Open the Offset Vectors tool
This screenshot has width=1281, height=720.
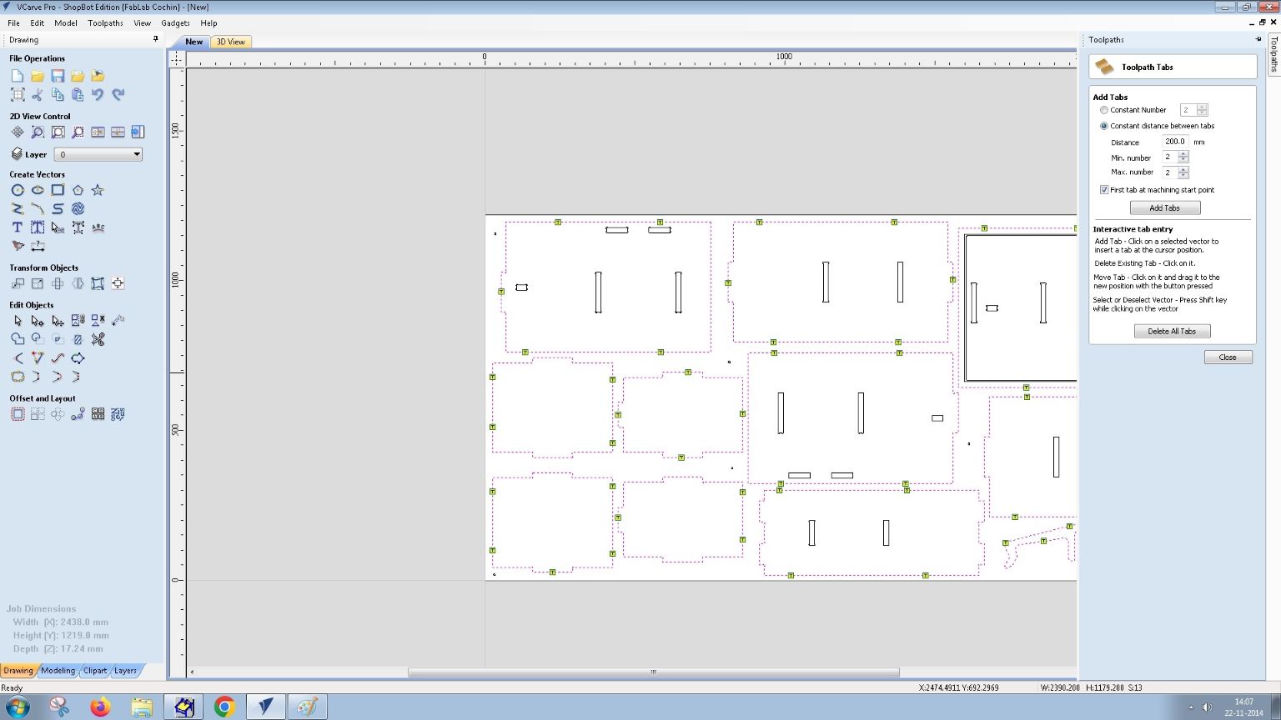(18, 414)
